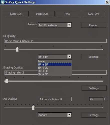Screen dimensions: 110x125
Task: Pick None from the GI engine list
Action: pyautogui.click(x=55, y=61)
